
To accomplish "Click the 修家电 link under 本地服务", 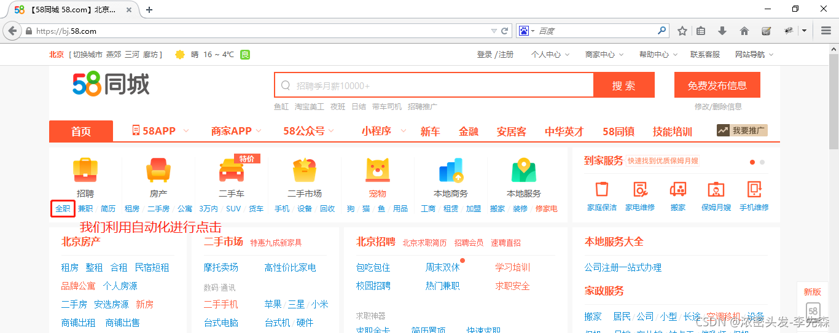I will pyautogui.click(x=547, y=209).
